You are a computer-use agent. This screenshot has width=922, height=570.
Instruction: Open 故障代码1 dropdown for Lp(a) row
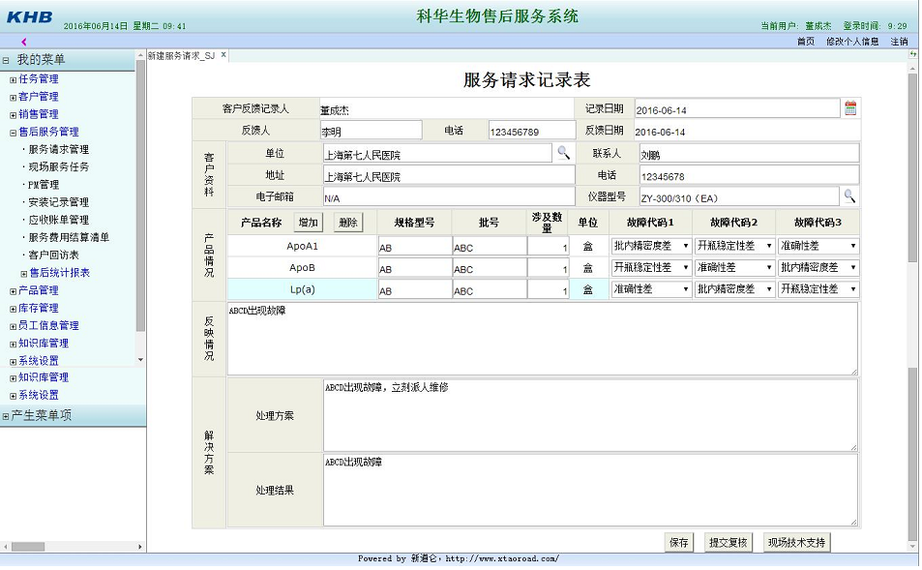[651, 289]
